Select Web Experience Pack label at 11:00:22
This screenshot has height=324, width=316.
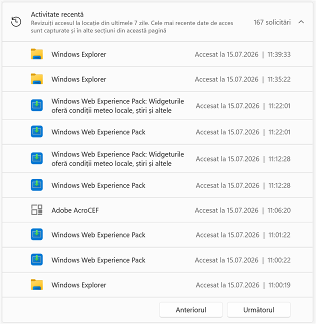coord(98,260)
